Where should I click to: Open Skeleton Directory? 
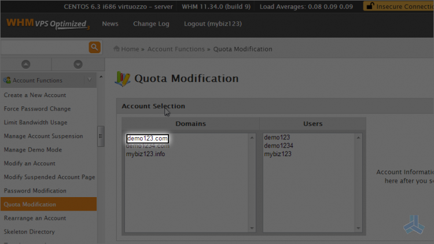tap(29, 231)
